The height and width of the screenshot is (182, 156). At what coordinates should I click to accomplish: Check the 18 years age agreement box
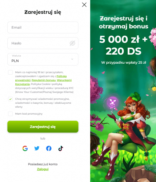[10, 72]
